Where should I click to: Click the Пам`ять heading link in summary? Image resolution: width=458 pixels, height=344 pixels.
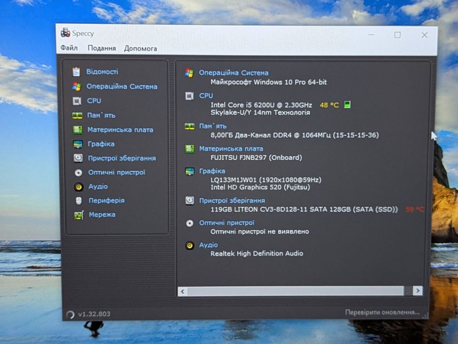point(213,126)
